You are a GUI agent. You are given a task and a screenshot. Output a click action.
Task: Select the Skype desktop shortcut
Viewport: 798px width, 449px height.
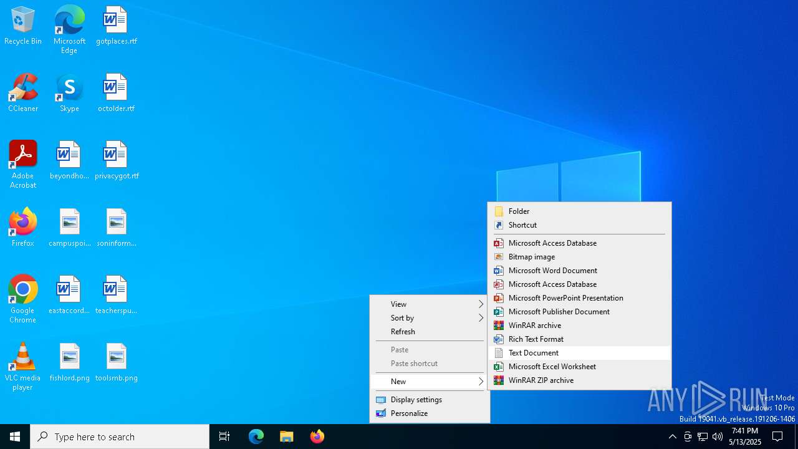tap(69, 94)
